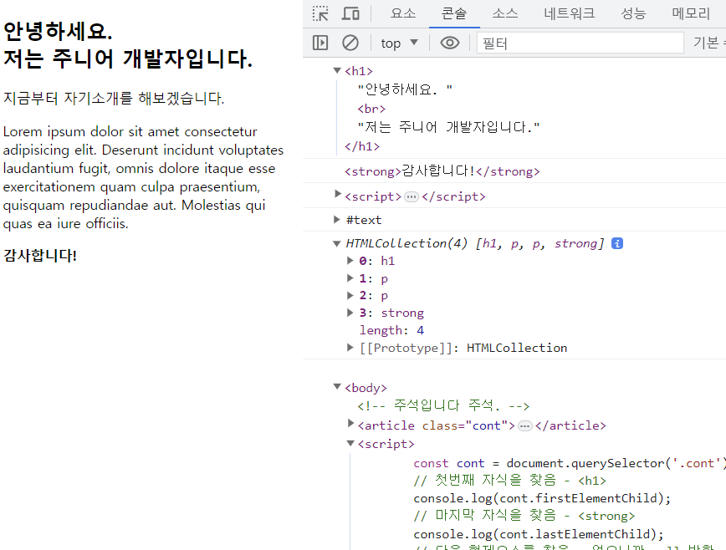Click the 마지막 자식을 찾음 comment line
Image resolution: width=726 pixels, height=550 pixels.
(x=524, y=515)
